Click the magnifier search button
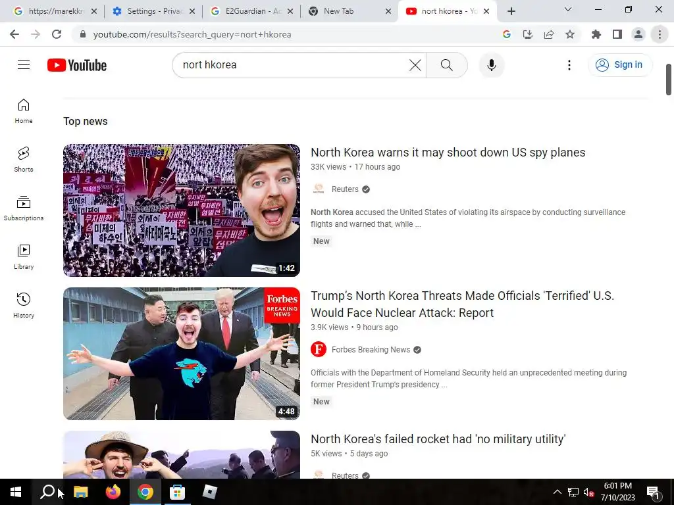The height and width of the screenshot is (505, 674). [447, 65]
